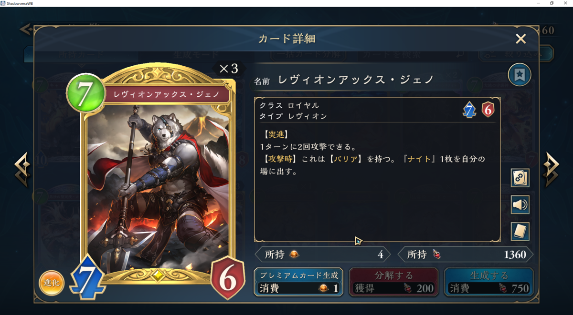Image resolution: width=573 pixels, height=315 pixels.
Task: Click the card artwork of ジェノ
Action: click(x=158, y=188)
